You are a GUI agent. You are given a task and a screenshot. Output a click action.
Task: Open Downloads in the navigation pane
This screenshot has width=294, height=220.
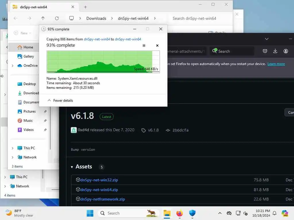28,93
